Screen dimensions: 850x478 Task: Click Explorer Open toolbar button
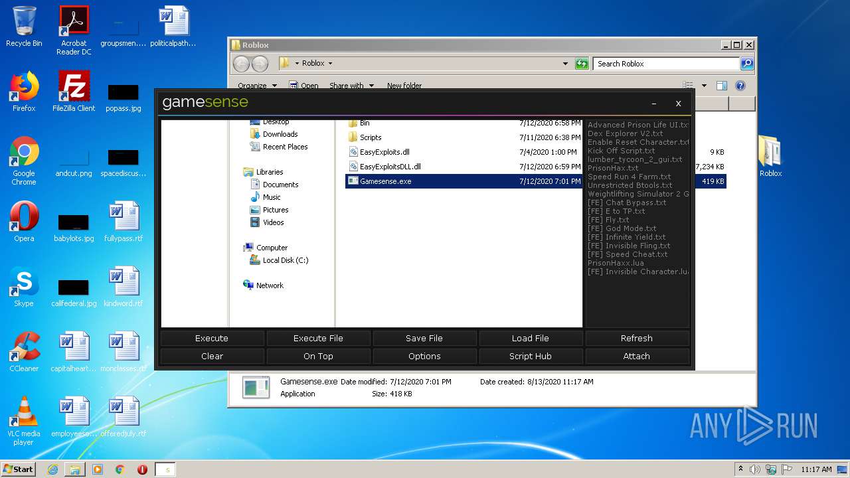pyautogui.click(x=303, y=86)
